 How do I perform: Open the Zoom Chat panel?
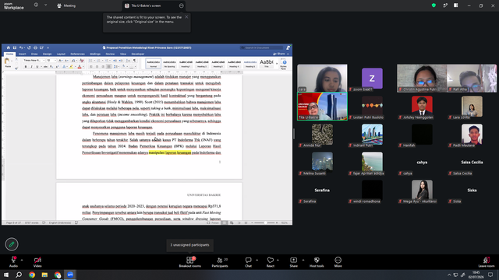pos(248,261)
